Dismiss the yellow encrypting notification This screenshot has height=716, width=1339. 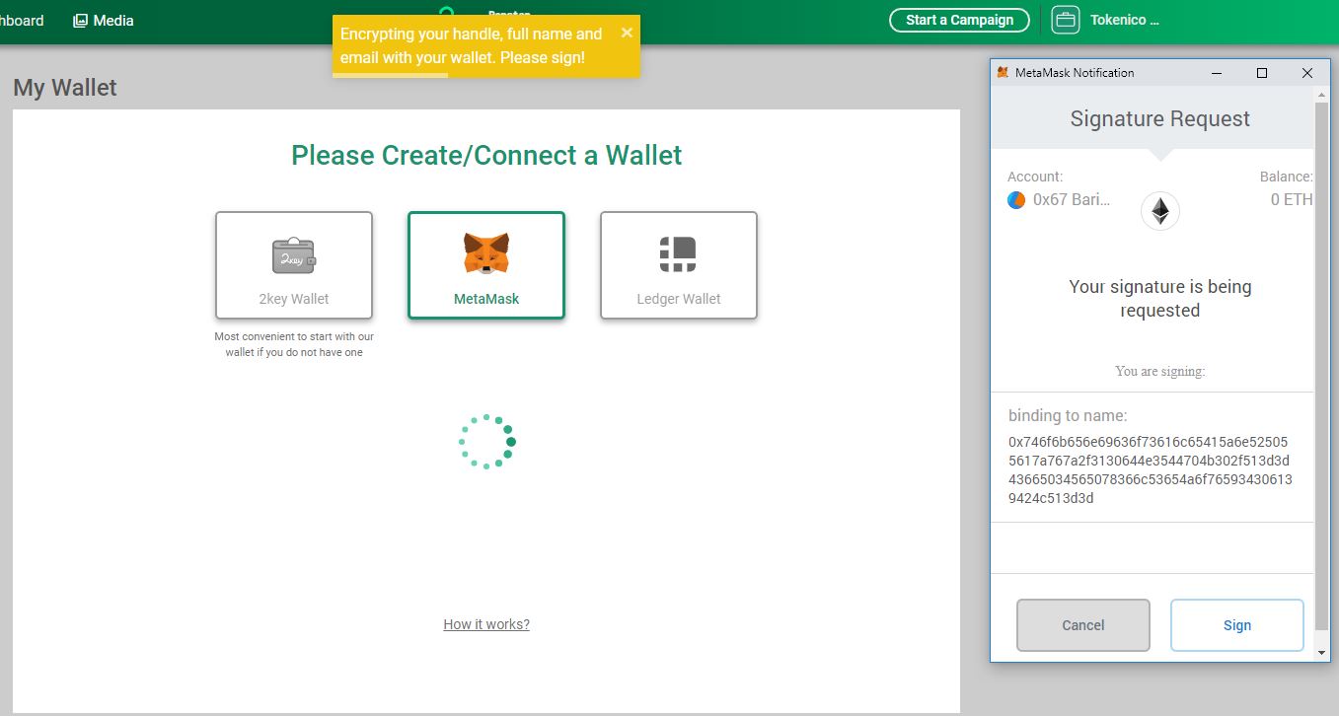(627, 33)
